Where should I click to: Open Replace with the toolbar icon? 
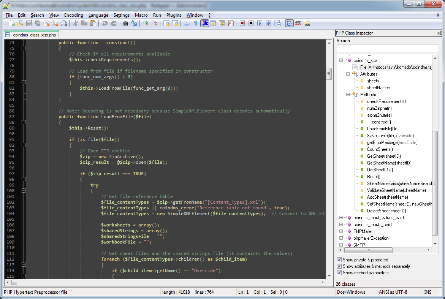[134, 24]
